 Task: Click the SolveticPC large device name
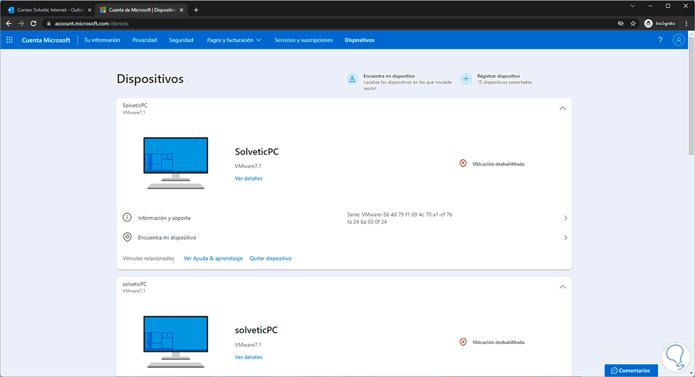point(257,152)
